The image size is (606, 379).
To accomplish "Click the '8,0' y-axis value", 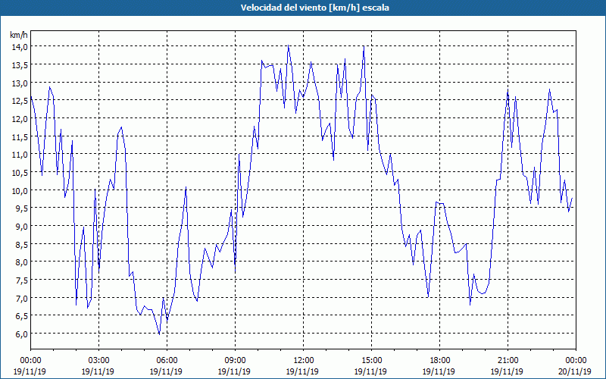I will tap(22, 262).
